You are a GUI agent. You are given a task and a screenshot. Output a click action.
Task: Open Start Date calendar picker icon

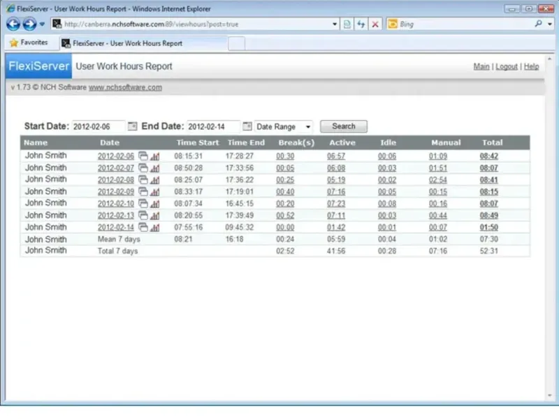[132, 126]
